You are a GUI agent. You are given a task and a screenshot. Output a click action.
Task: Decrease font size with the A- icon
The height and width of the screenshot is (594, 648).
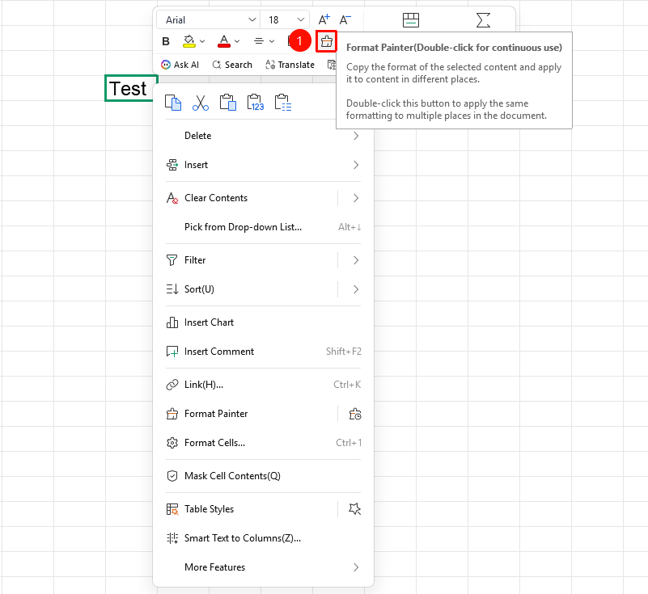point(345,19)
